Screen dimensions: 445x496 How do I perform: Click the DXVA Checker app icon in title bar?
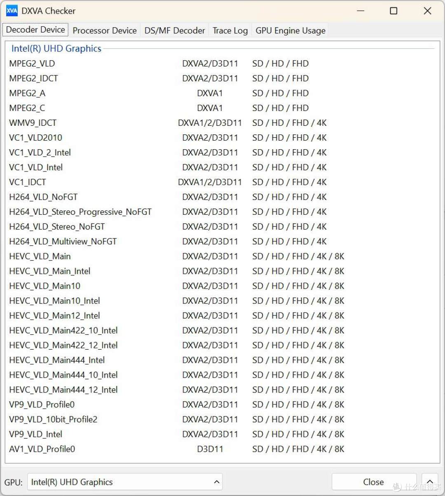tap(12, 11)
